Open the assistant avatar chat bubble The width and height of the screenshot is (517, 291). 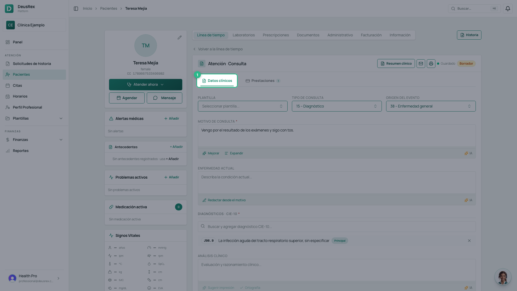pos(503,277)
